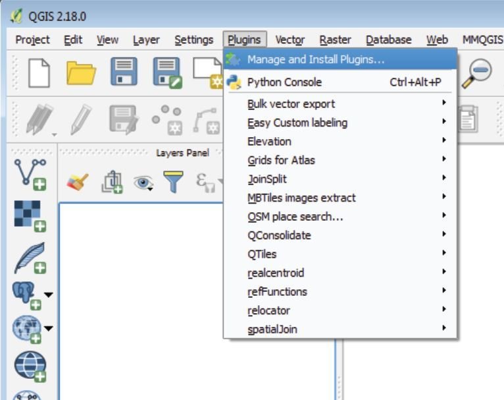
Task: Expand Bulk vector export submenu arrow
Action: coord(444,102)
